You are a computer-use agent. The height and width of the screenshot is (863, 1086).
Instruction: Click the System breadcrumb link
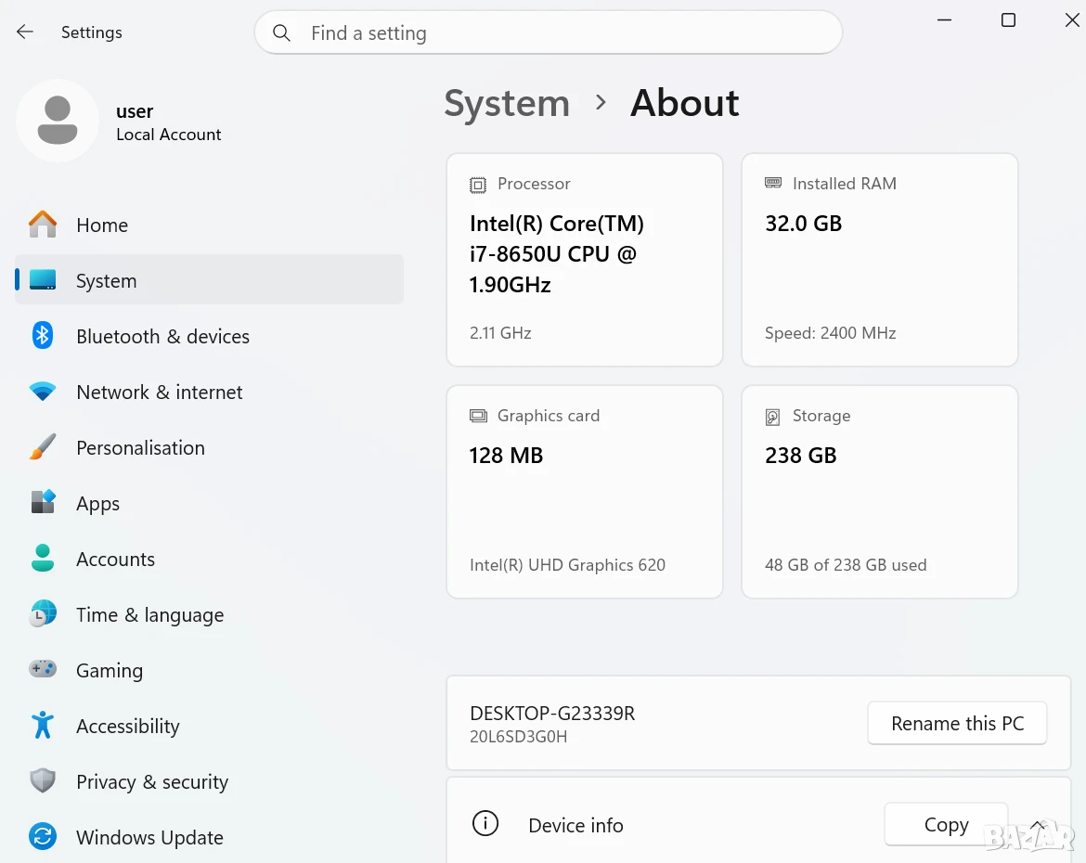click(x=507, y=104)
